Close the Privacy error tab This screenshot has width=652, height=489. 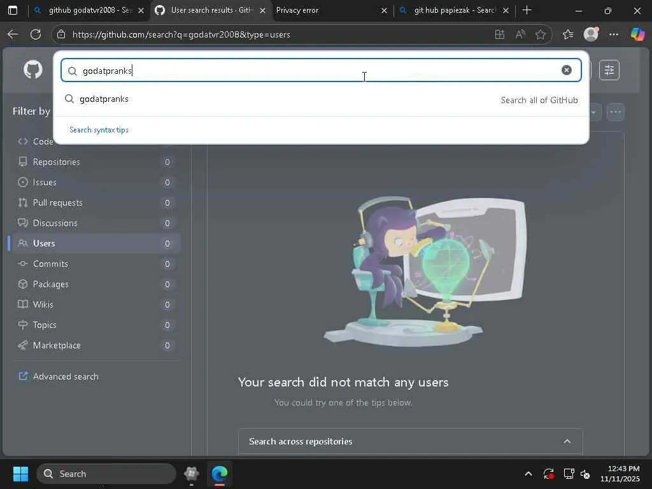tap(384, 10)
